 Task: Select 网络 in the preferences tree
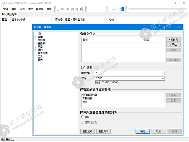point(40,47)
